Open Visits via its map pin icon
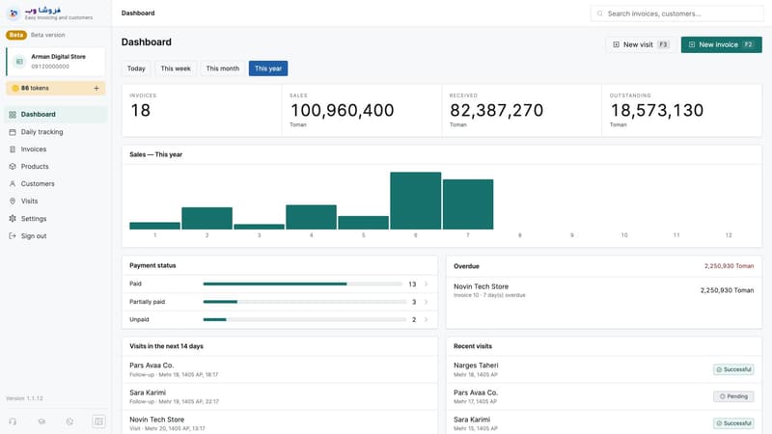772x434 pixels. [x=13, y=201]
